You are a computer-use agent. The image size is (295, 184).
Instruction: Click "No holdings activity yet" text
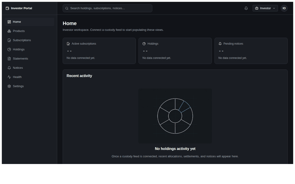[175, 149]
